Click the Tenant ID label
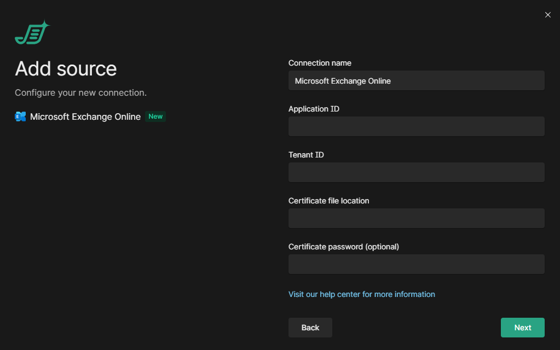Image resolution: width=560 pixels, height=350 pixels. tap(306, 155)
